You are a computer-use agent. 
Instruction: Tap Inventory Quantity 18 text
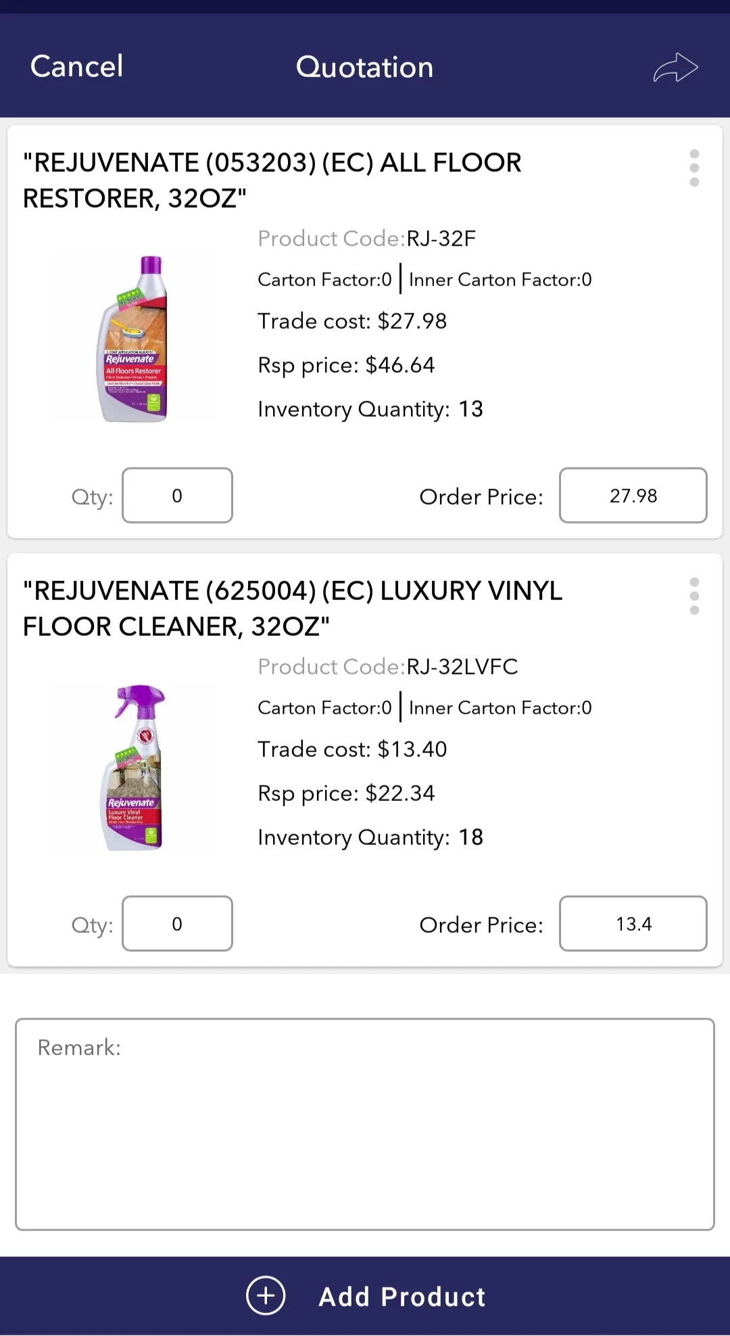(370, 837)
